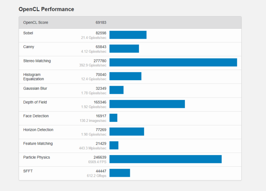The width and height of the screenshot is (266, 191).
Task: Click the OpenCL Score header label
Action: click(x=36, y=23)
